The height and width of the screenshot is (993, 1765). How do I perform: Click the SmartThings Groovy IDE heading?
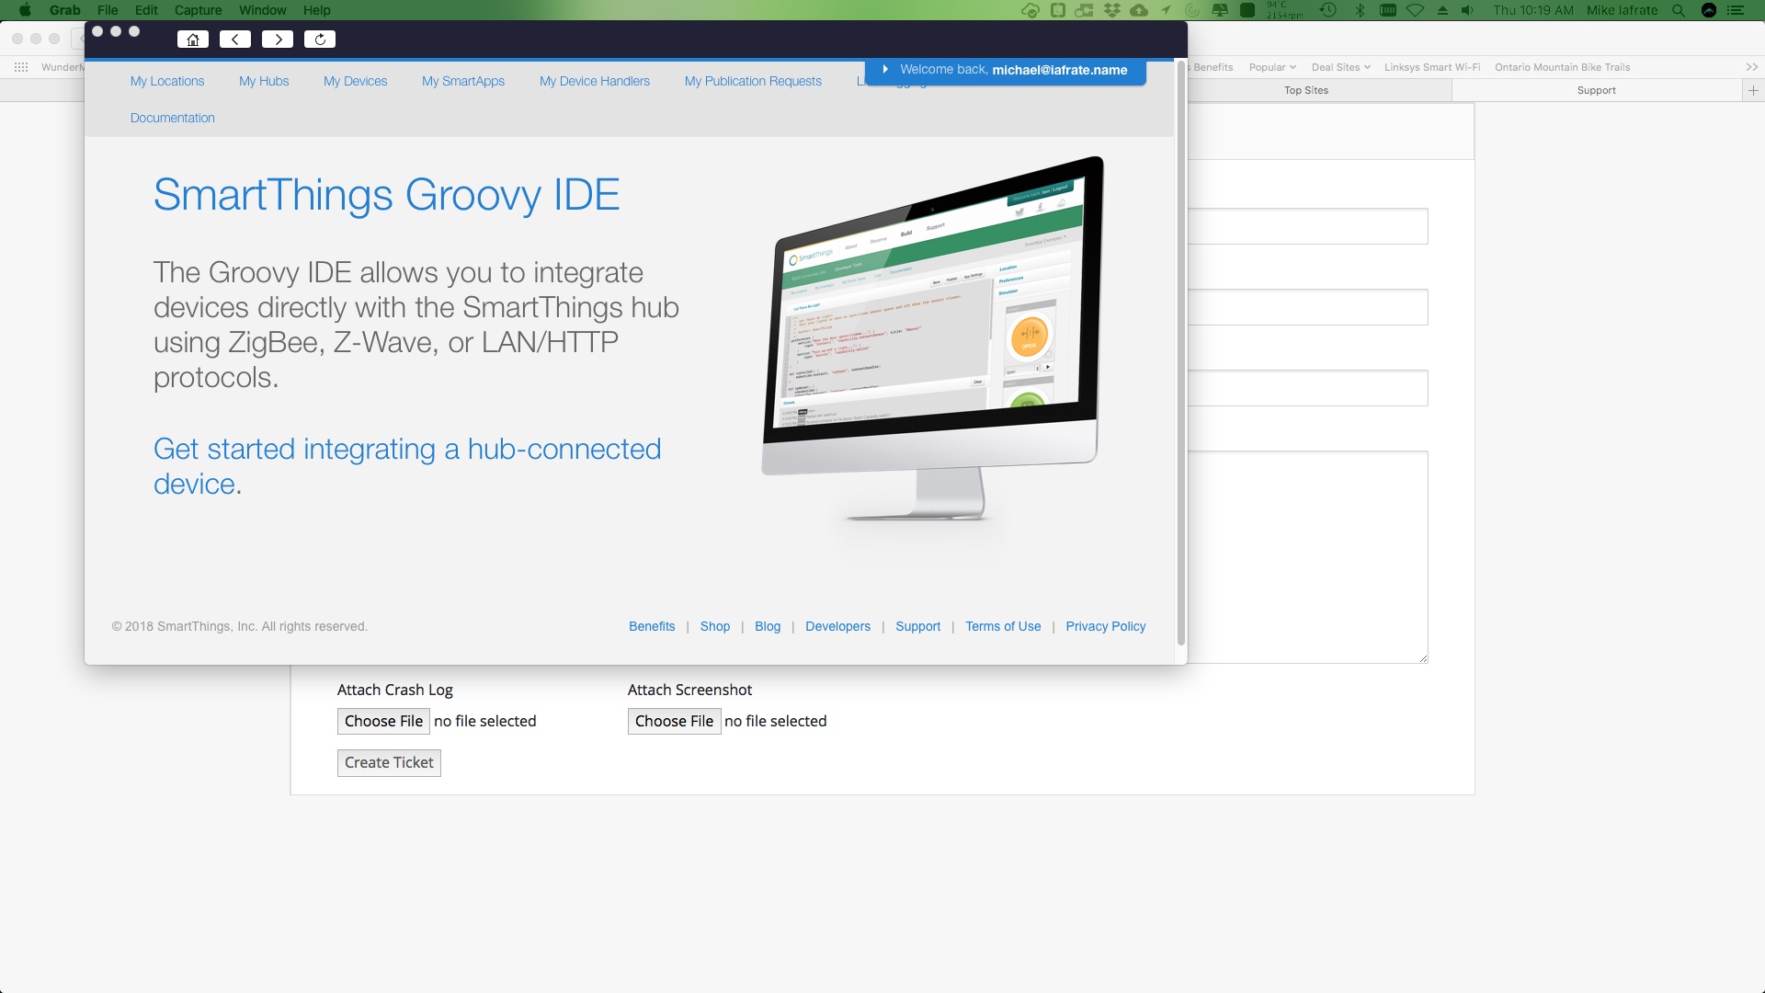point(386,195)
